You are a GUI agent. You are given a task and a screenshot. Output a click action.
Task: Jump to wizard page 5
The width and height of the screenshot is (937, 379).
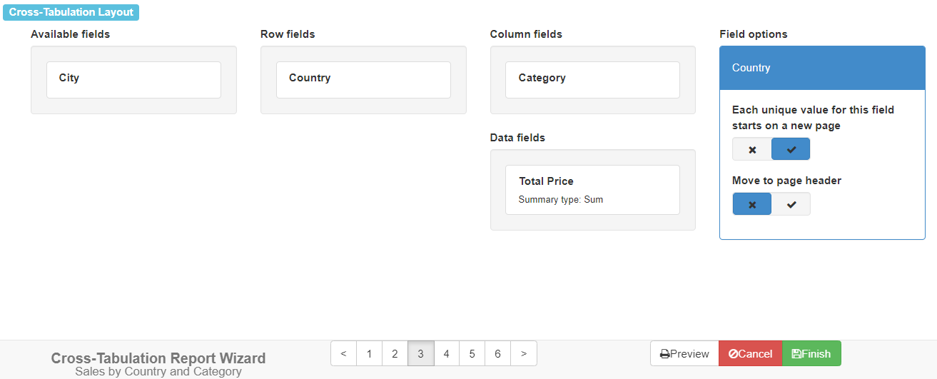tap(472, 353)
